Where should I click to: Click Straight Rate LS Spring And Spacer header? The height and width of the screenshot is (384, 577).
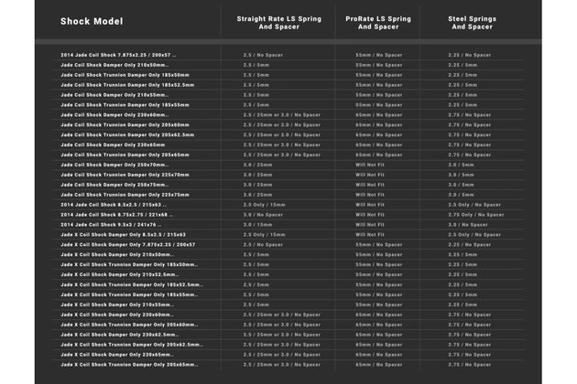pyautogui.click(x=276, y=21)
